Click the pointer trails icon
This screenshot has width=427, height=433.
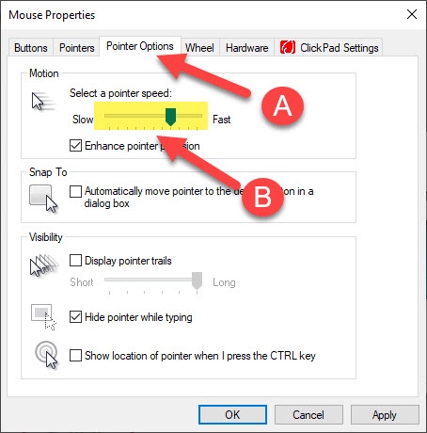pyautogui.click(x=44, y=265)
